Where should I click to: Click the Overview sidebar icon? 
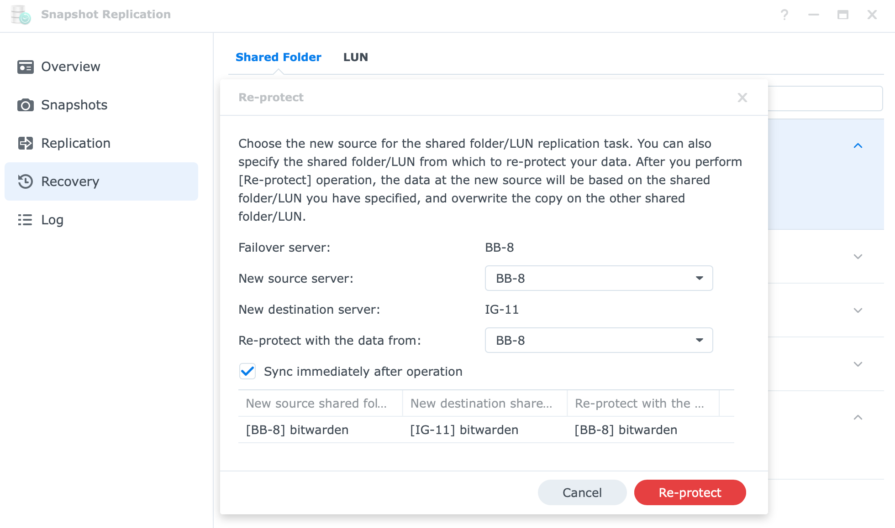26,67
